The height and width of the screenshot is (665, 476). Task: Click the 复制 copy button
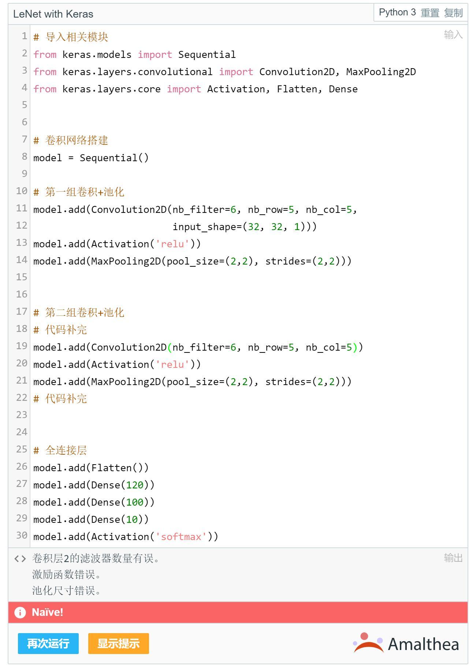coord(453,13)
